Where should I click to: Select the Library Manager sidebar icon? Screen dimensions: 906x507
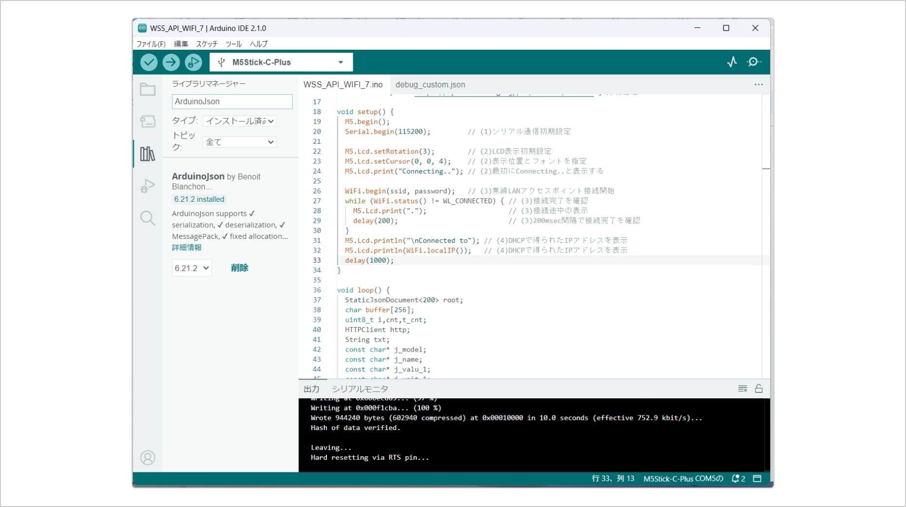[148, 154]
